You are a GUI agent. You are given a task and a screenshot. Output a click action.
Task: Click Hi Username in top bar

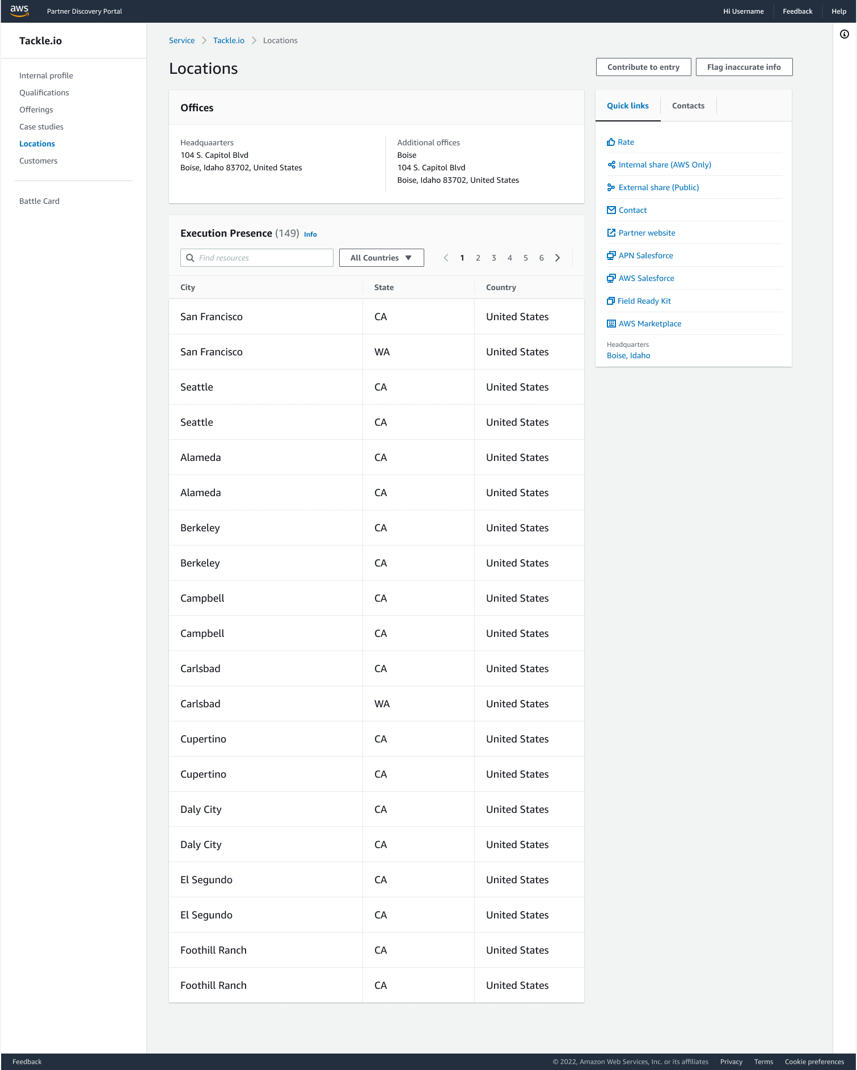click(743, 11)
